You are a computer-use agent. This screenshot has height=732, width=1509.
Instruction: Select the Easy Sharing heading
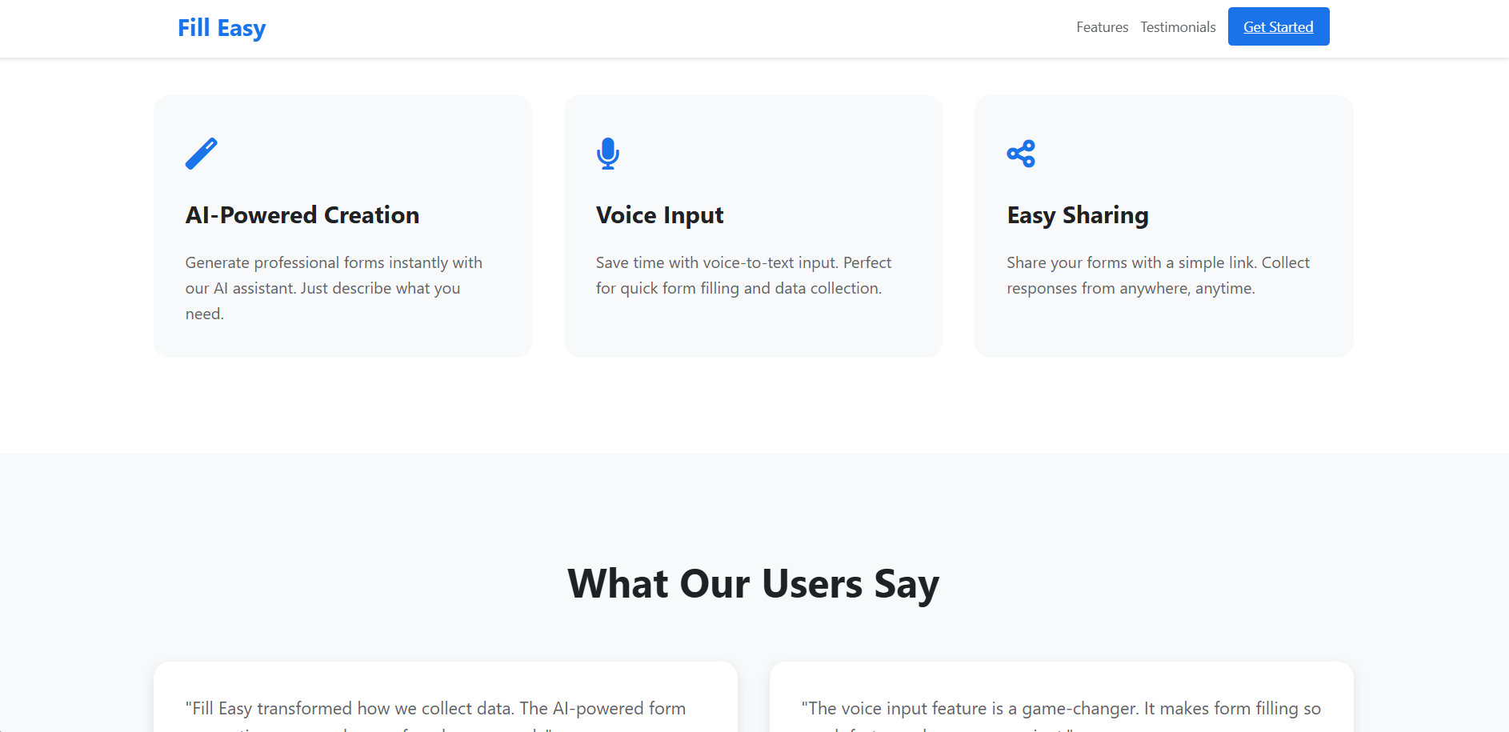pyautogui.click(x=1077, y=215)
